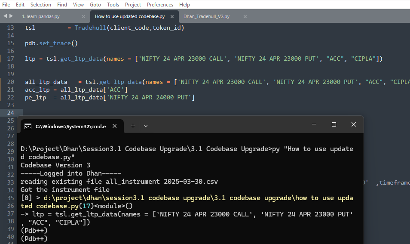Screen dimensions: 410x244
Task: Open the Tools menu
Action: point(113,5)
